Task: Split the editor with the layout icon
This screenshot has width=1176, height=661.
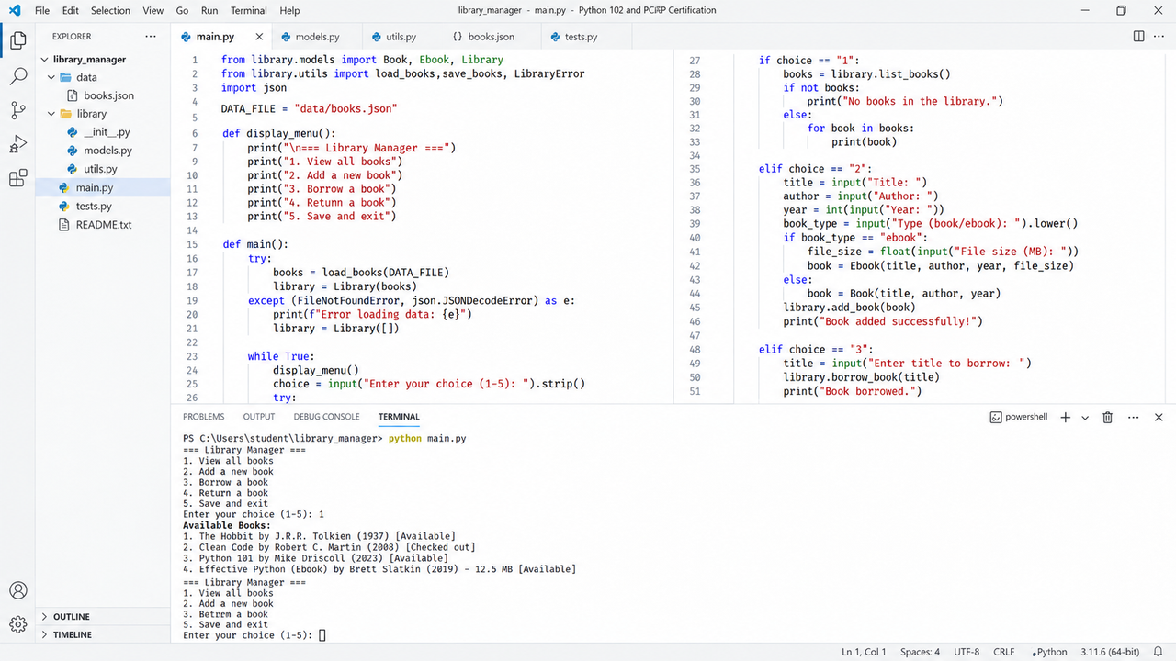Action: [1139, 37]
